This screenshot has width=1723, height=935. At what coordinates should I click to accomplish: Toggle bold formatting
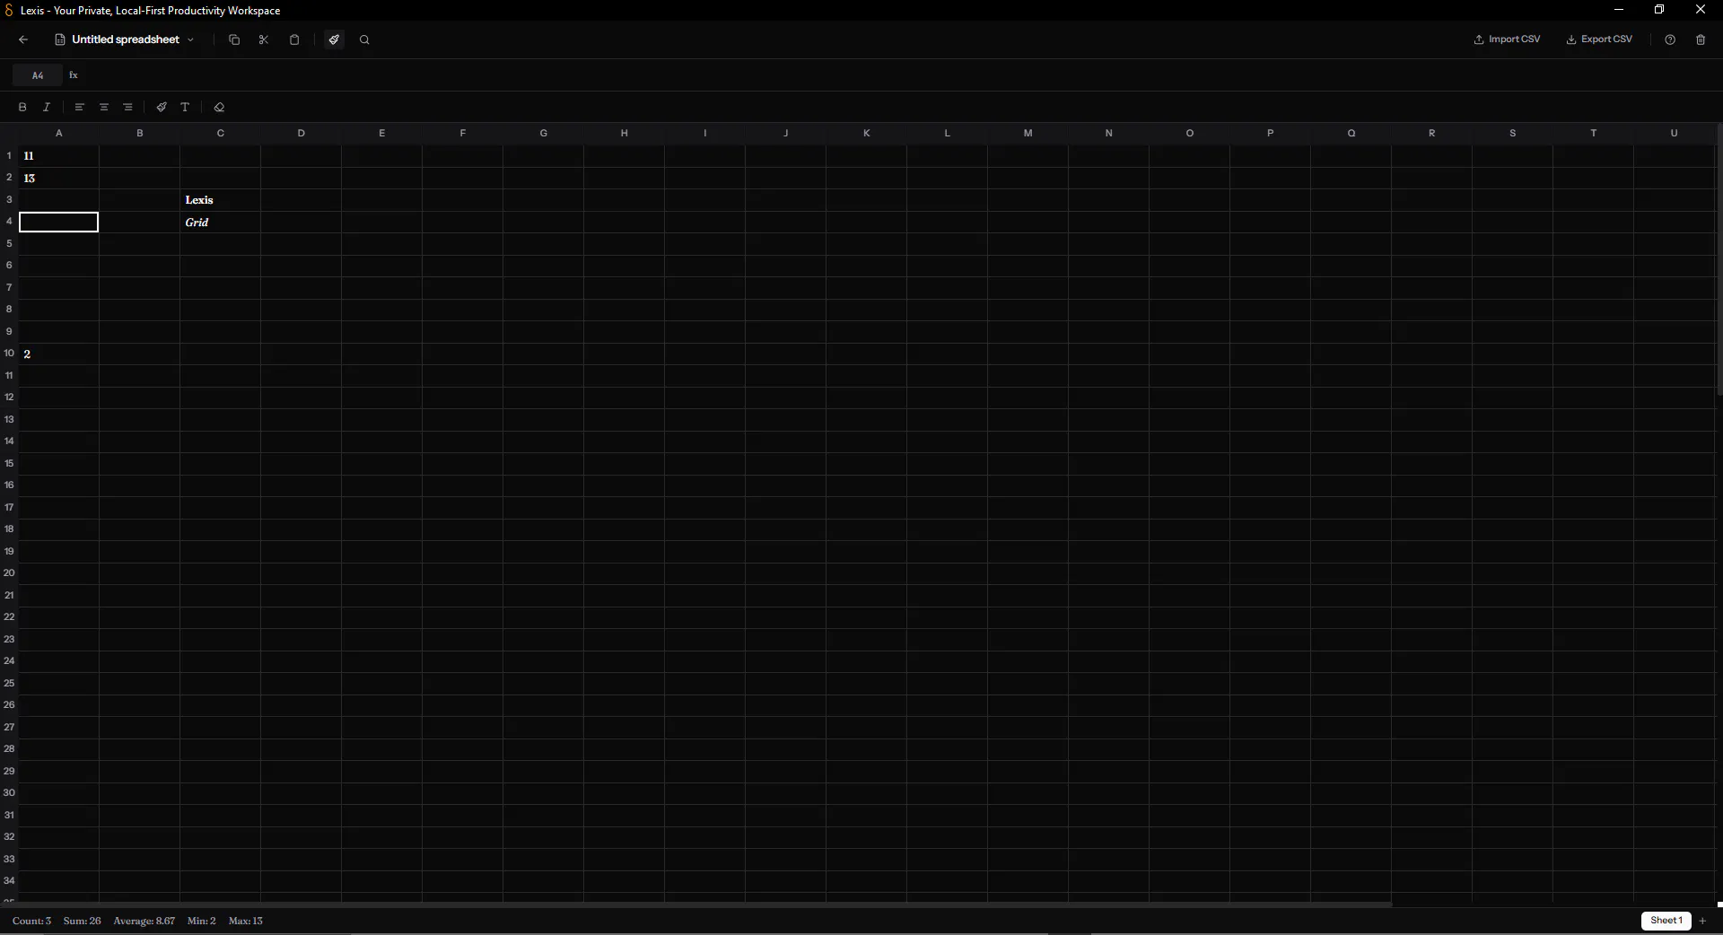click(x=22, y=107)
